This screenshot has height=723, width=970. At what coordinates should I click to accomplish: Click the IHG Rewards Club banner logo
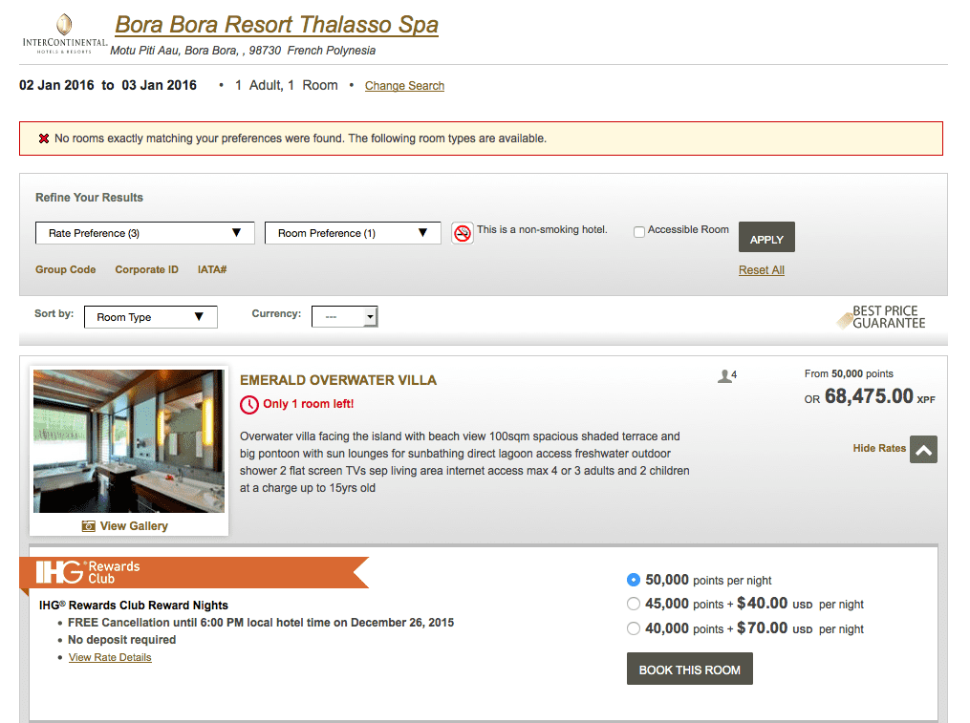[x=89, y=572]
